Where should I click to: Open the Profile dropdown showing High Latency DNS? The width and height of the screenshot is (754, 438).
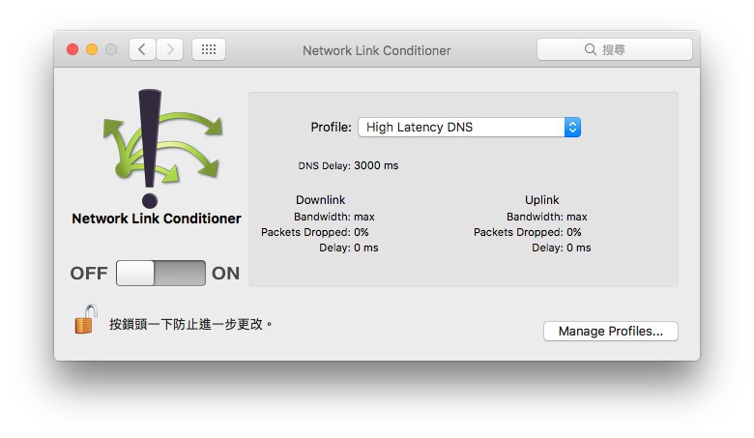coord(470,127)
